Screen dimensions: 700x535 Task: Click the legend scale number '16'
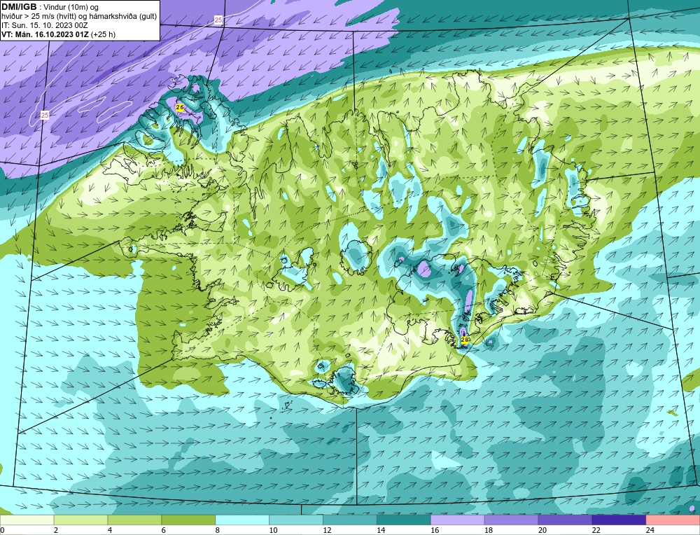point(435,530)
